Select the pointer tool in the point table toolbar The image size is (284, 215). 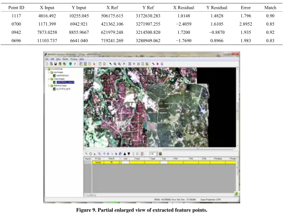(86, 154)
